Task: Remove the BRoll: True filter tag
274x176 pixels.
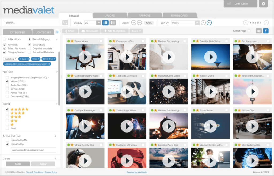Action: click(54, 59)
